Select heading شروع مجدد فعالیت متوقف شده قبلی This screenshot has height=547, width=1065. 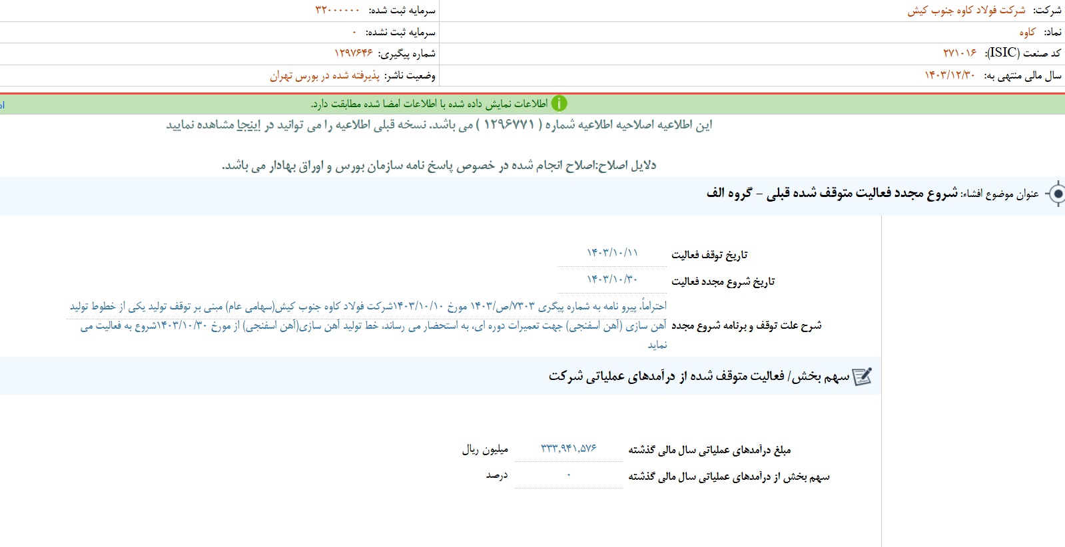point(862,193)
